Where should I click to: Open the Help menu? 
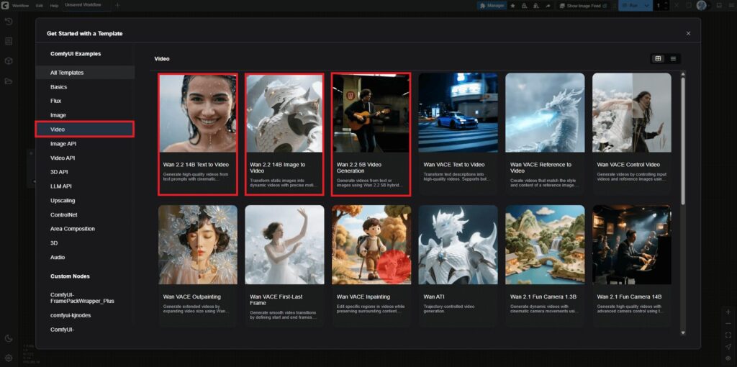pyautogui.click(x=54, y=6)
